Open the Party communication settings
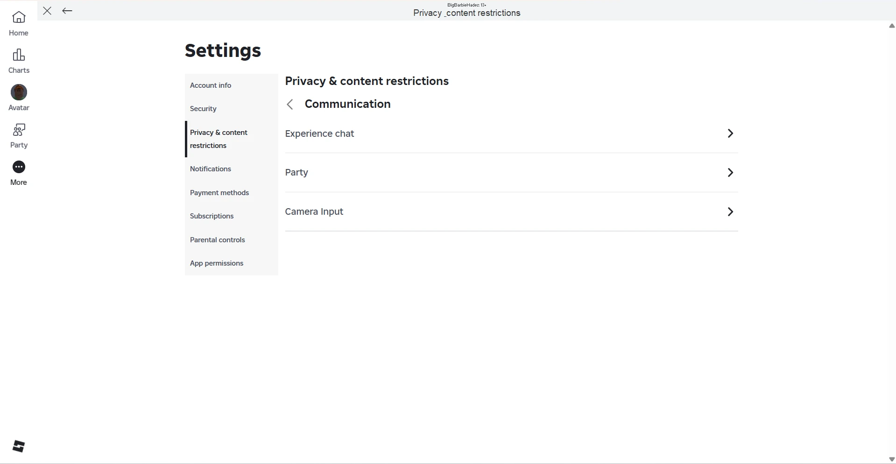Image resolution: width=896 pixels, height=464 pixels. point(511,172)
